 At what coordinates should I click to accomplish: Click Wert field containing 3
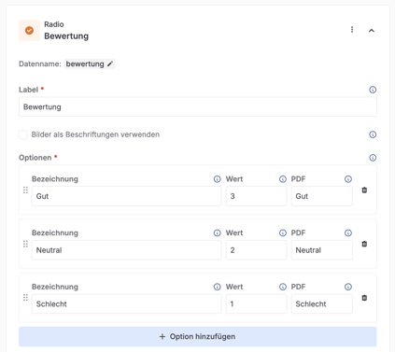pyautogui.click(x=256, y=196)
